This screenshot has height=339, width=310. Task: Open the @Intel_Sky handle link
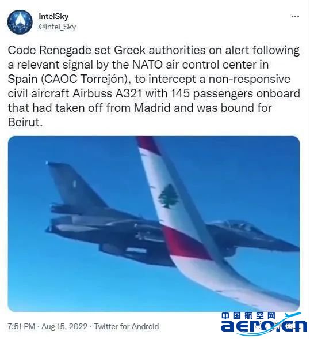(x=57, y=27)
